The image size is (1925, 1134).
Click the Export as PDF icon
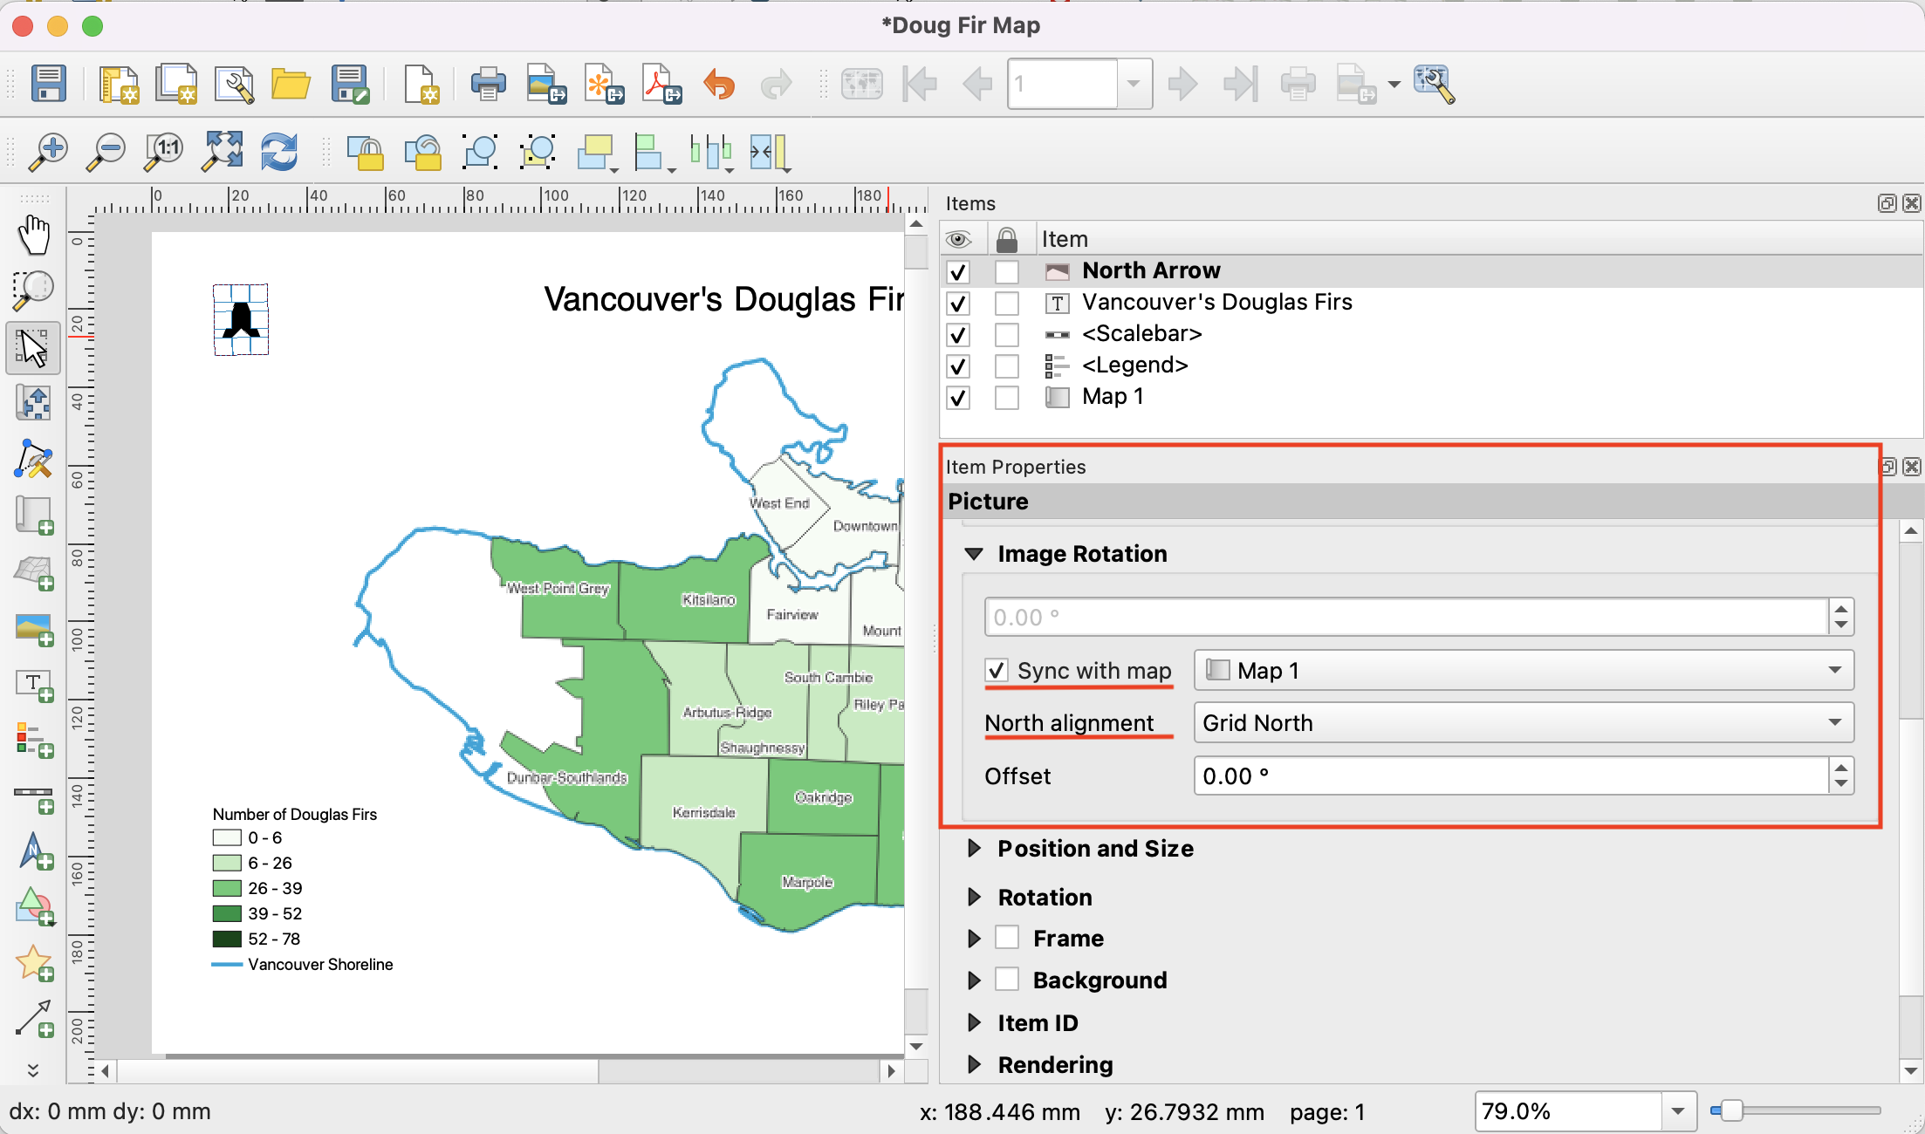pos(661,85)
